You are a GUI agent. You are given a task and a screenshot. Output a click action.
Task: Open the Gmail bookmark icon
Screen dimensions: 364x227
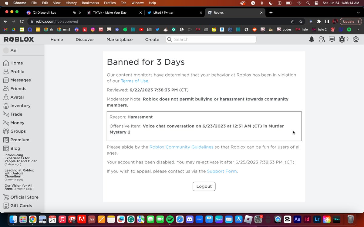coord(5,29)
